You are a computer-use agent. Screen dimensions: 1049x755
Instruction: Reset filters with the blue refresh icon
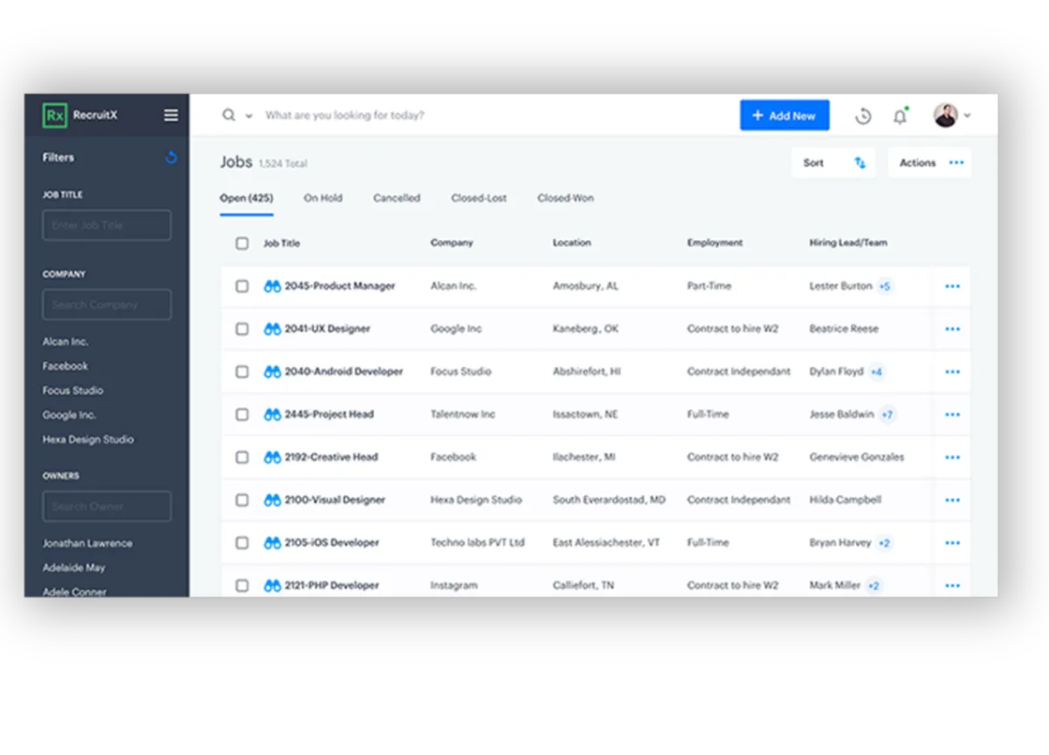(x=171, y=157)
